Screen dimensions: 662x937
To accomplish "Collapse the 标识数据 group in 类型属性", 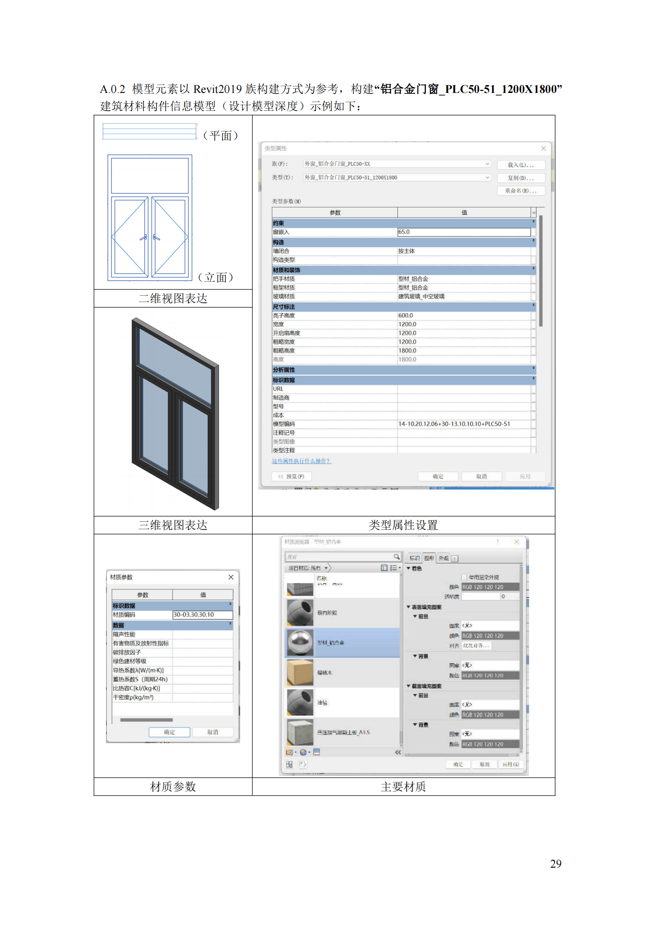I will point(533,379).
